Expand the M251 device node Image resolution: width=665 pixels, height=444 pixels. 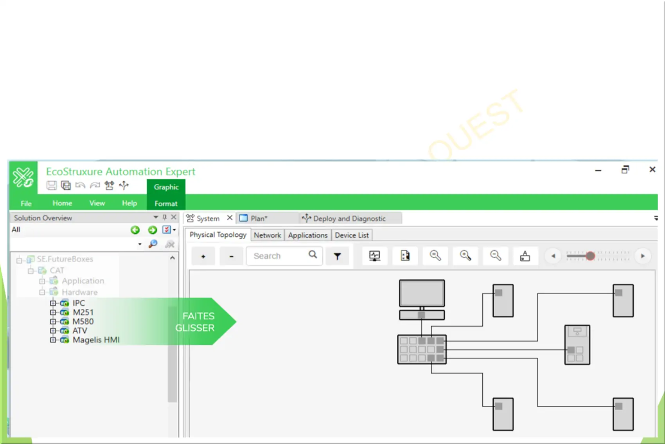point(53,312)
